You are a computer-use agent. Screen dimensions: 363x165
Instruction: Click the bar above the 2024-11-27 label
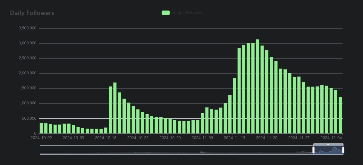[x=299, y=105]
